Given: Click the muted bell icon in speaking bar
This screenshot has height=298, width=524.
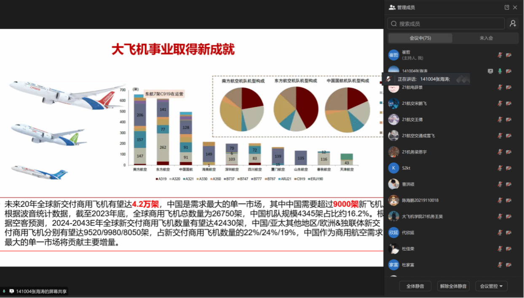Looking at the screenshot, I should (389, 79).
